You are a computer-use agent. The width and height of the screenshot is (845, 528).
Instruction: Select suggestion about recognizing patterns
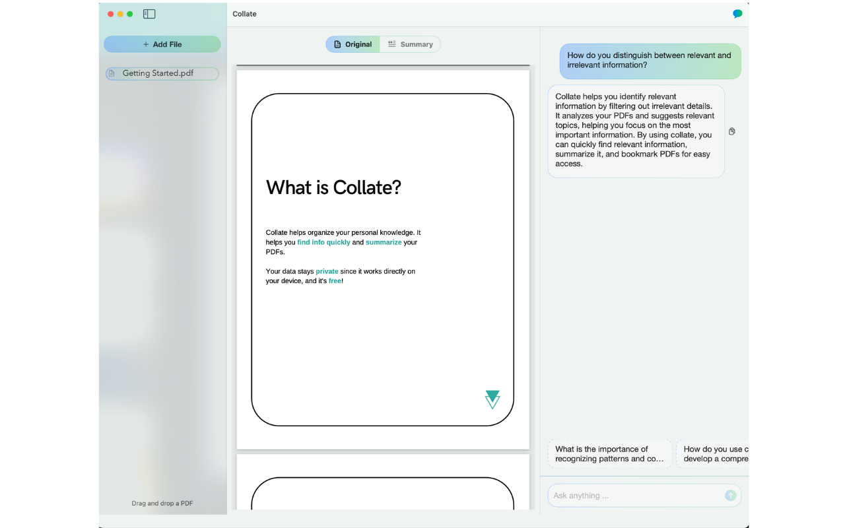point(609,454)
